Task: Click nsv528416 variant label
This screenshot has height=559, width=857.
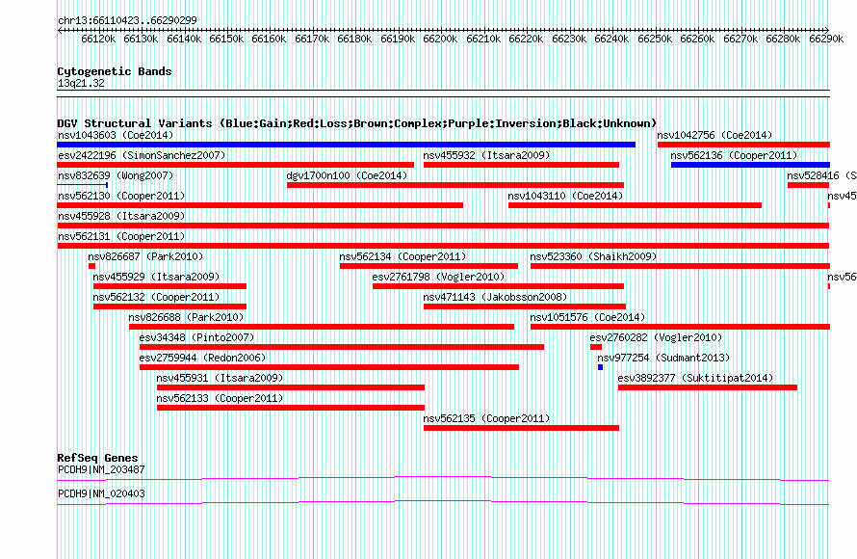Action: (821, 175)
